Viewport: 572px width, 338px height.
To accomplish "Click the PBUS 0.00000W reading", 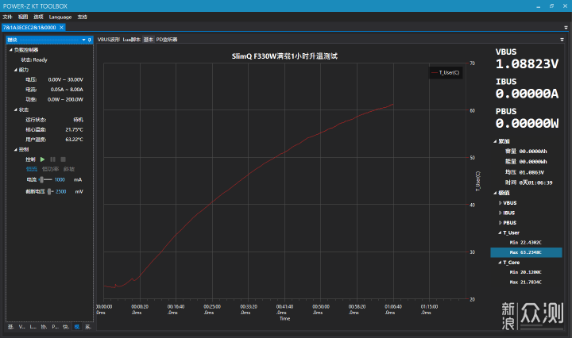I will pos(527,124).
